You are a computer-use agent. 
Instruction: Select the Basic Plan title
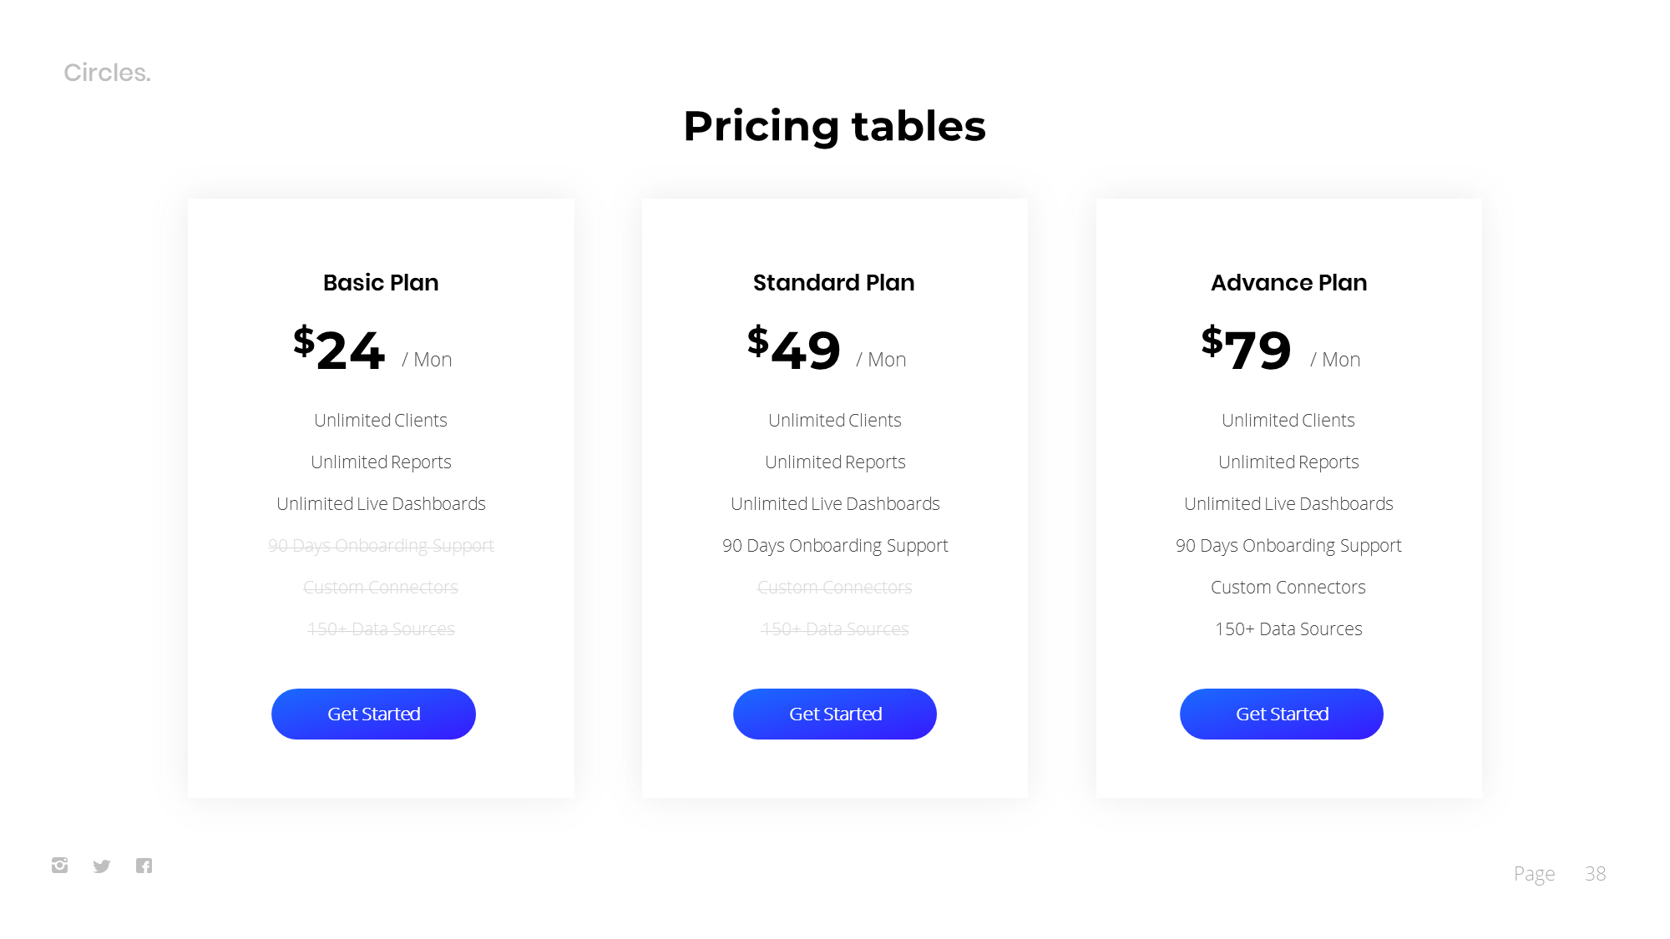(x=381, y=283)
